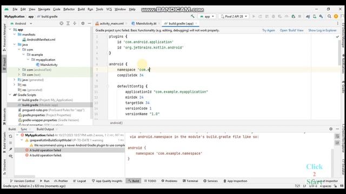
Task: Click Collapse All in Project panel
Action: 75,23
